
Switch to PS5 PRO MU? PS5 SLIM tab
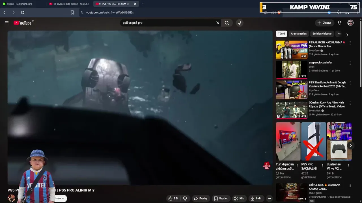pos(116,4)
